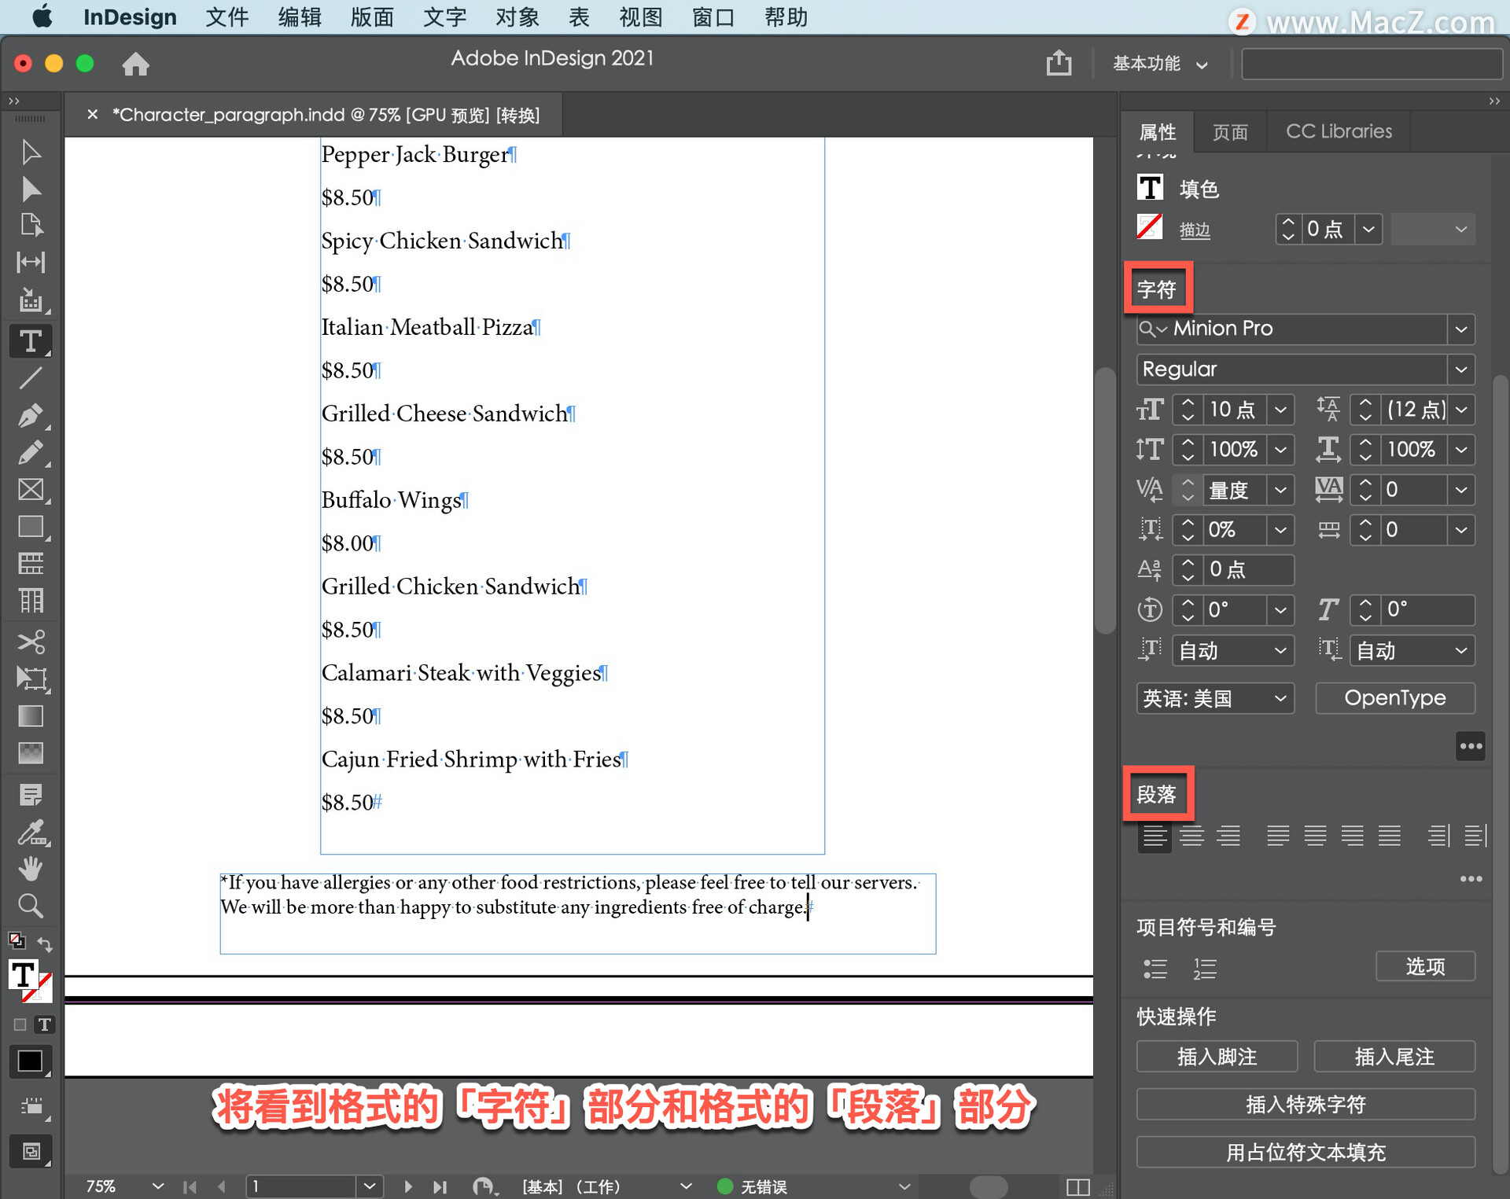The image size is (1510, 1199).
Task: Click the 插入脚注 button
Action: coord(1217,1057)
